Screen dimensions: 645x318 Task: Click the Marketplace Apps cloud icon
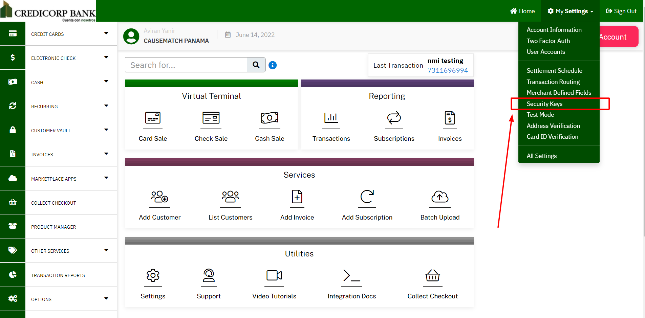coord(13,178)
